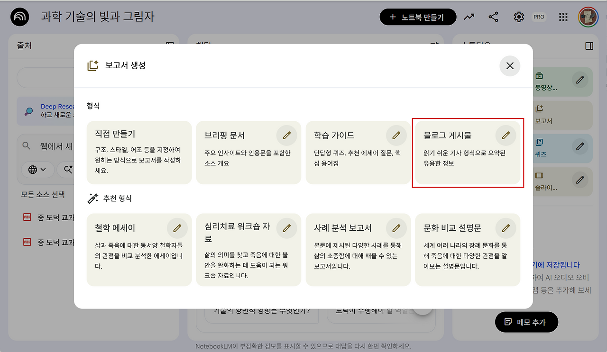Click the PRO badge in header
607x352 pixels.
539,17
